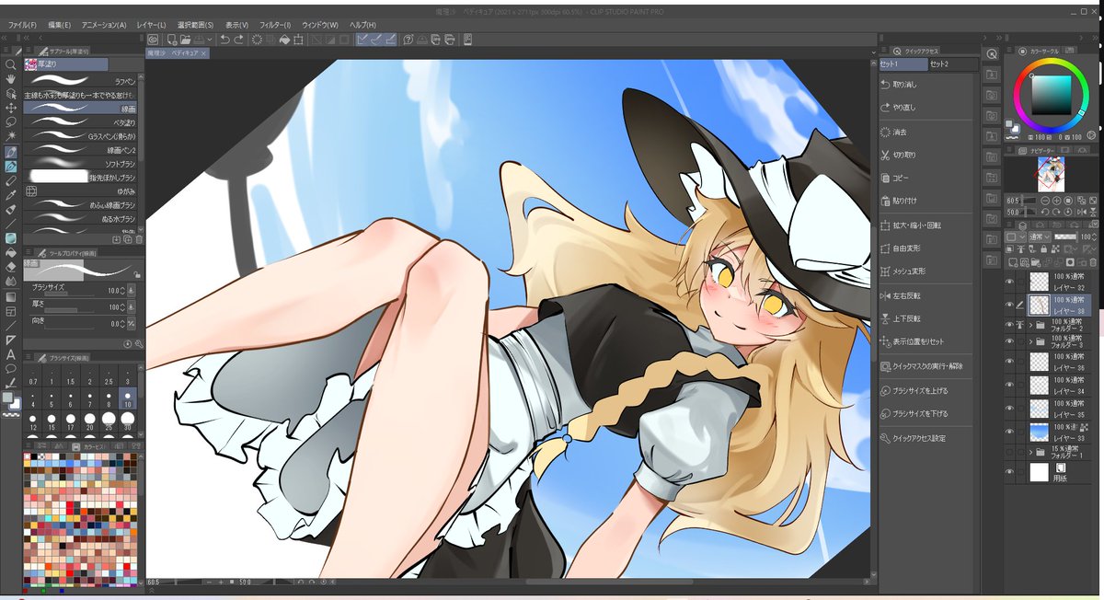The height and width of the screenshot is (600, 1104).
Task: Select the Operation (3D cube object) tool
Action: pyautogui.click(x=10, y=93)
